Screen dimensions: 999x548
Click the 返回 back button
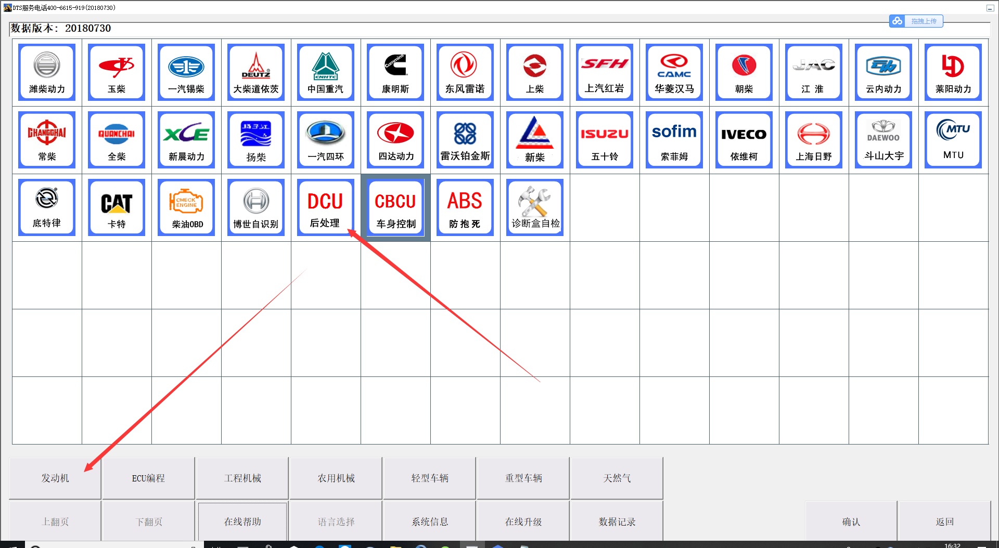pos(945,521)
